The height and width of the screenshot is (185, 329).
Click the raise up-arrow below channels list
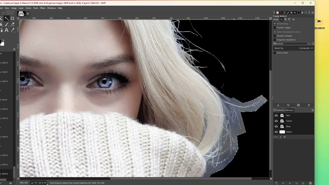pyautogui.click(x=283, y=183)
